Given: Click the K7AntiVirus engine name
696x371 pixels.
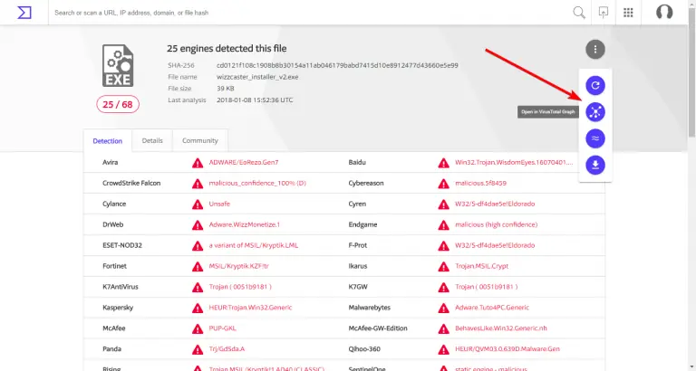Looking at the screenshot, I should (121, 287).
